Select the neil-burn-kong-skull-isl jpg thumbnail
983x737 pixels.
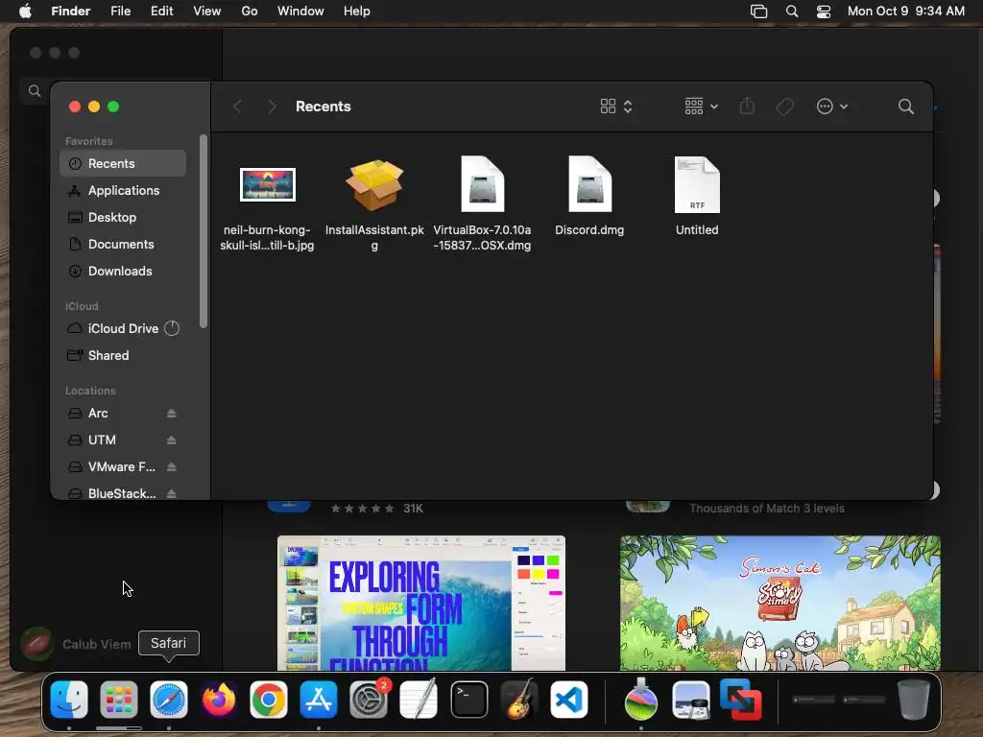point(268,185)
